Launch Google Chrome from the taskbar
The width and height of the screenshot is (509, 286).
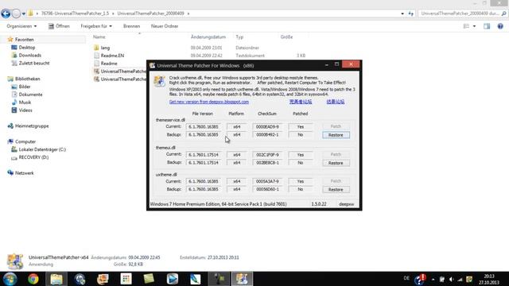tap(33, 279)
